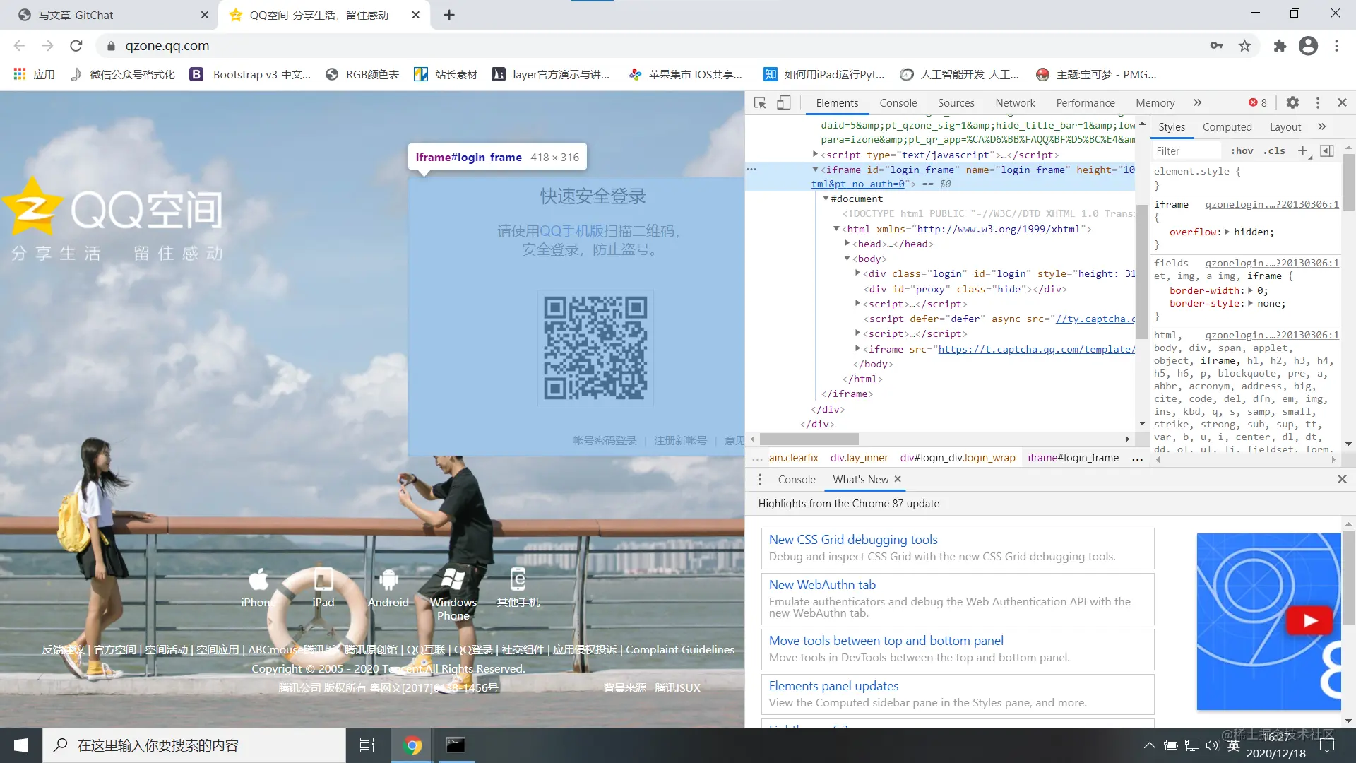Open Task View on the taskbar
This screenshot has height=763, width=1356.
click(x=367, y=745)
